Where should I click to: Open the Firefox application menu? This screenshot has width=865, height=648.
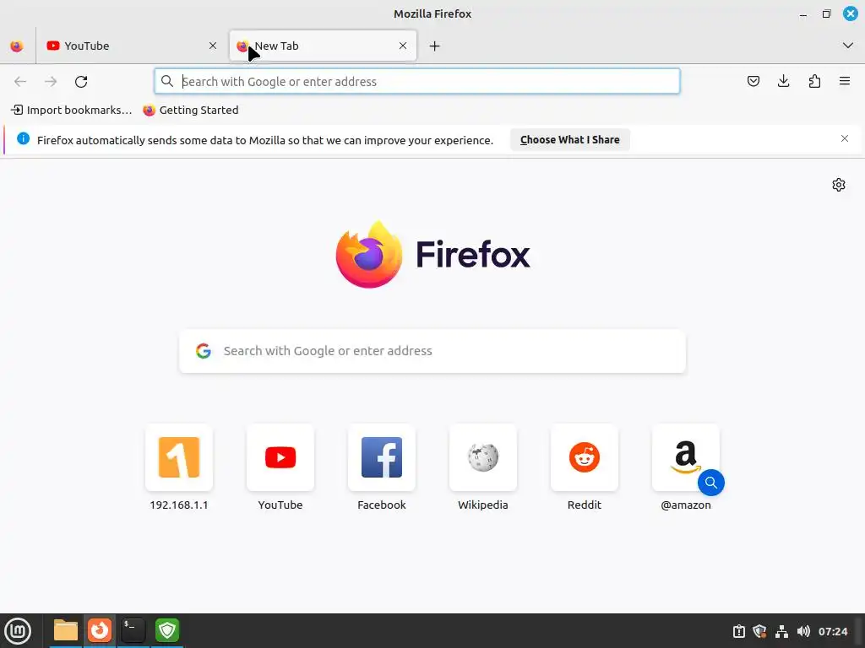845,82
